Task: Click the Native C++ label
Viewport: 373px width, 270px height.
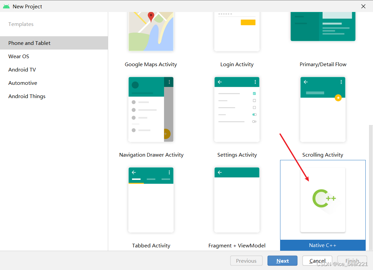Action: click(323, 245)
